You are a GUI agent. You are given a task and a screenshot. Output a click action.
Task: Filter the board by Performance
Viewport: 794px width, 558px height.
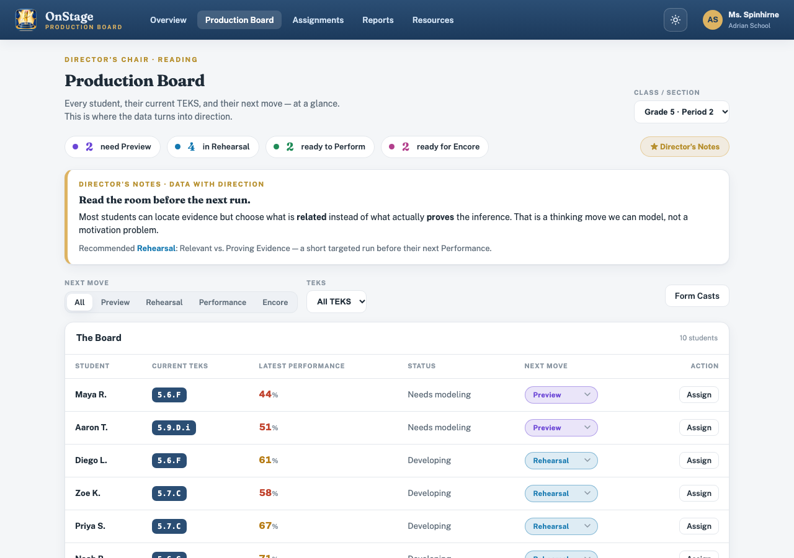coord(223,303)
